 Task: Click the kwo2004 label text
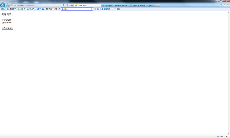[x=8, y=23]
